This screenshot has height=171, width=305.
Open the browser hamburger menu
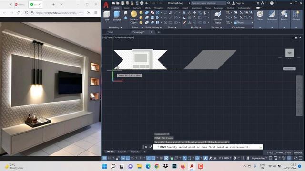click(96, 13)
